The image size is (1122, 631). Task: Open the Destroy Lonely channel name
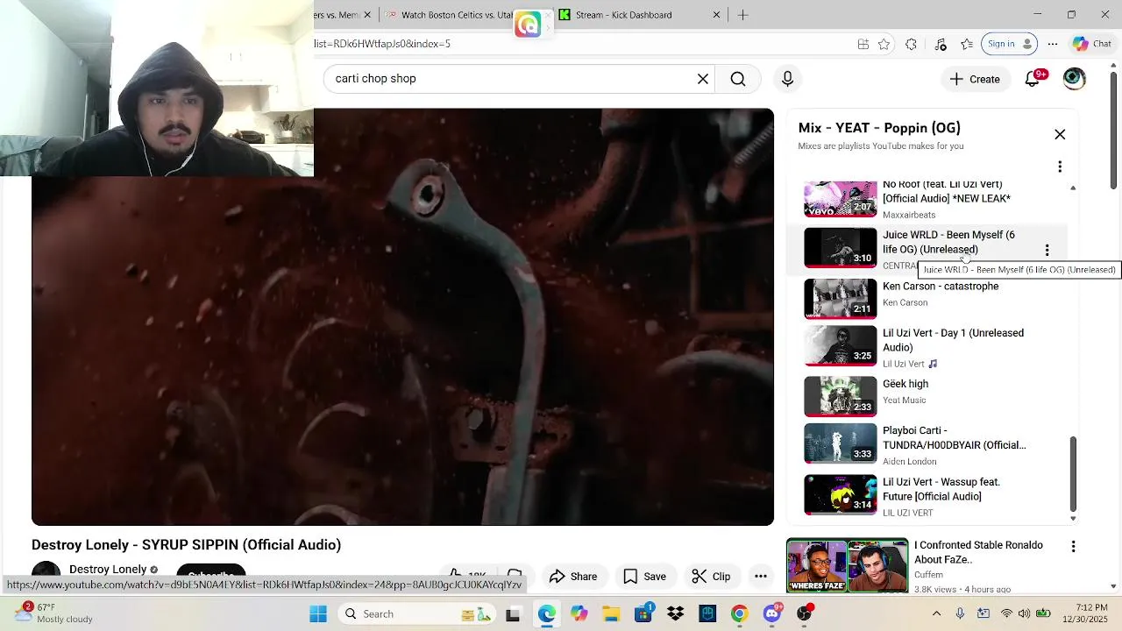pos(108,569)
